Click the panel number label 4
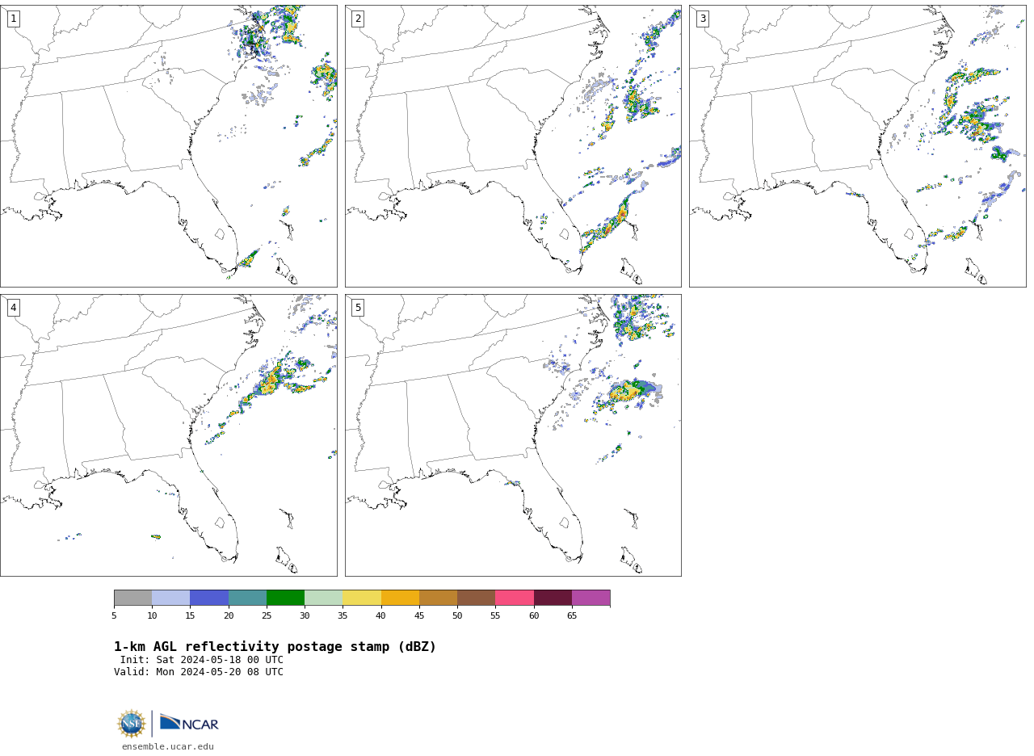The image size is (1034, 756). [x=13, y=308]
